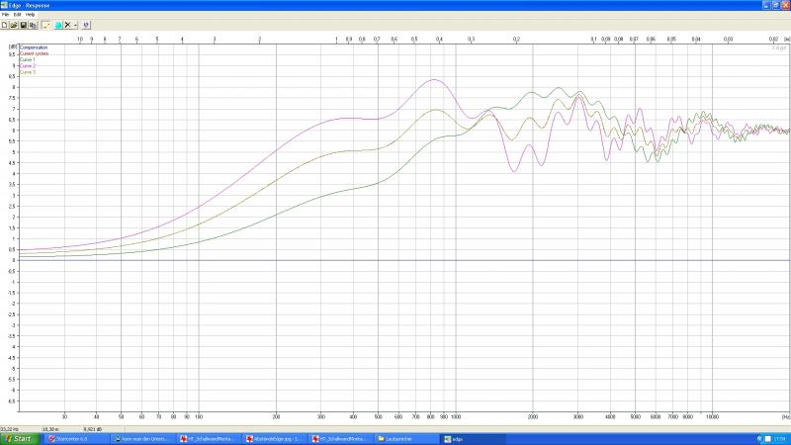Click the Curve 2 legend label
This screenshot has height=445, width=791.
tap(27, 65)
